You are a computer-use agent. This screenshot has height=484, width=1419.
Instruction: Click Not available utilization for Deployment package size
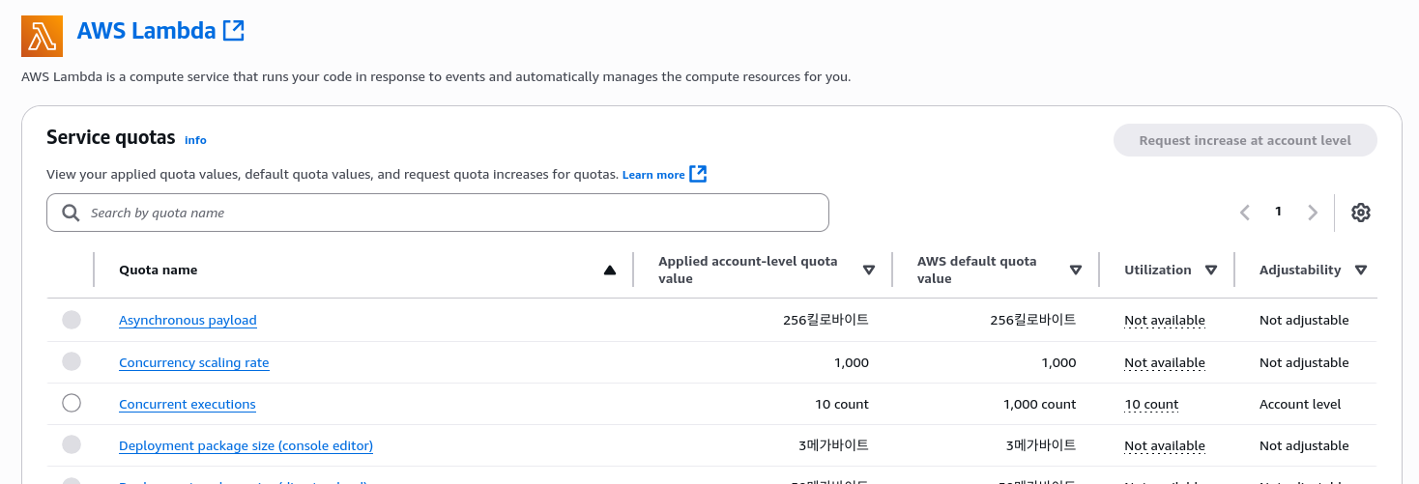click(1165, 446)
